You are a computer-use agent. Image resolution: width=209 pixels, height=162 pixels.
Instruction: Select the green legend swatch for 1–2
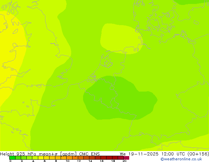coord(18,158)
